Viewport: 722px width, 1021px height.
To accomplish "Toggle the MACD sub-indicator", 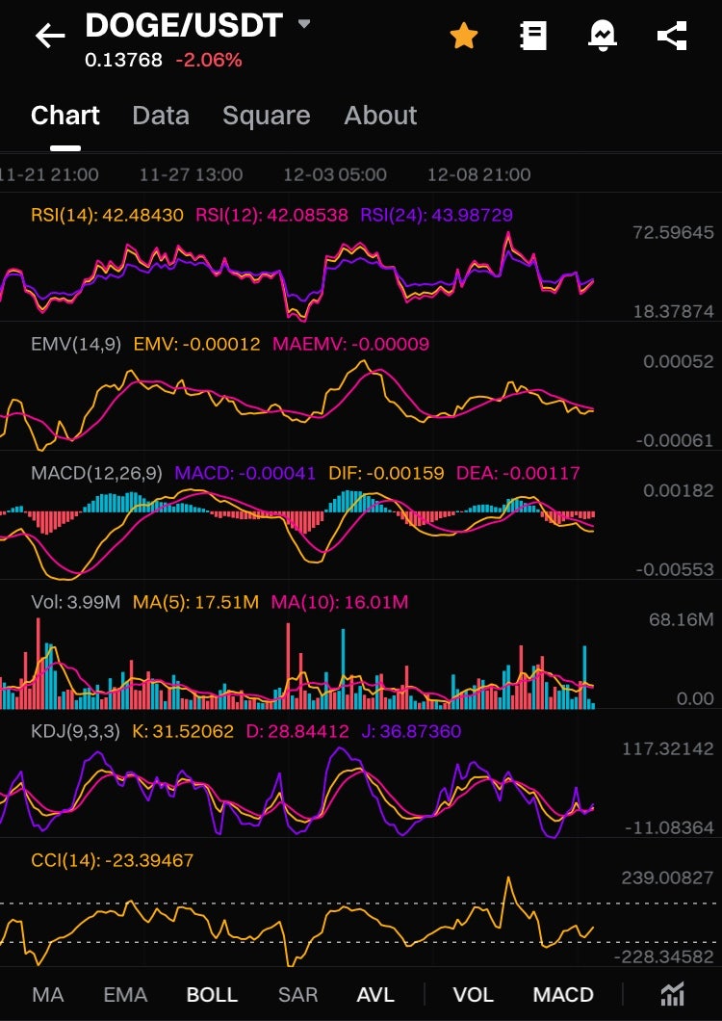I will pos(563,995).
